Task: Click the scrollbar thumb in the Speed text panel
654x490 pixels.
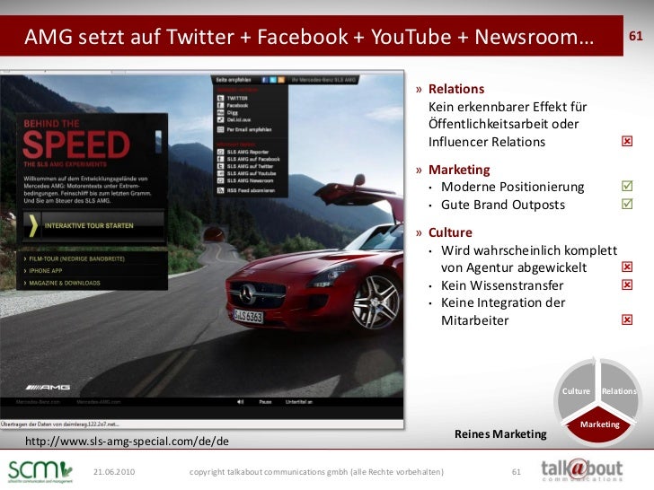Action: point(158,141)
